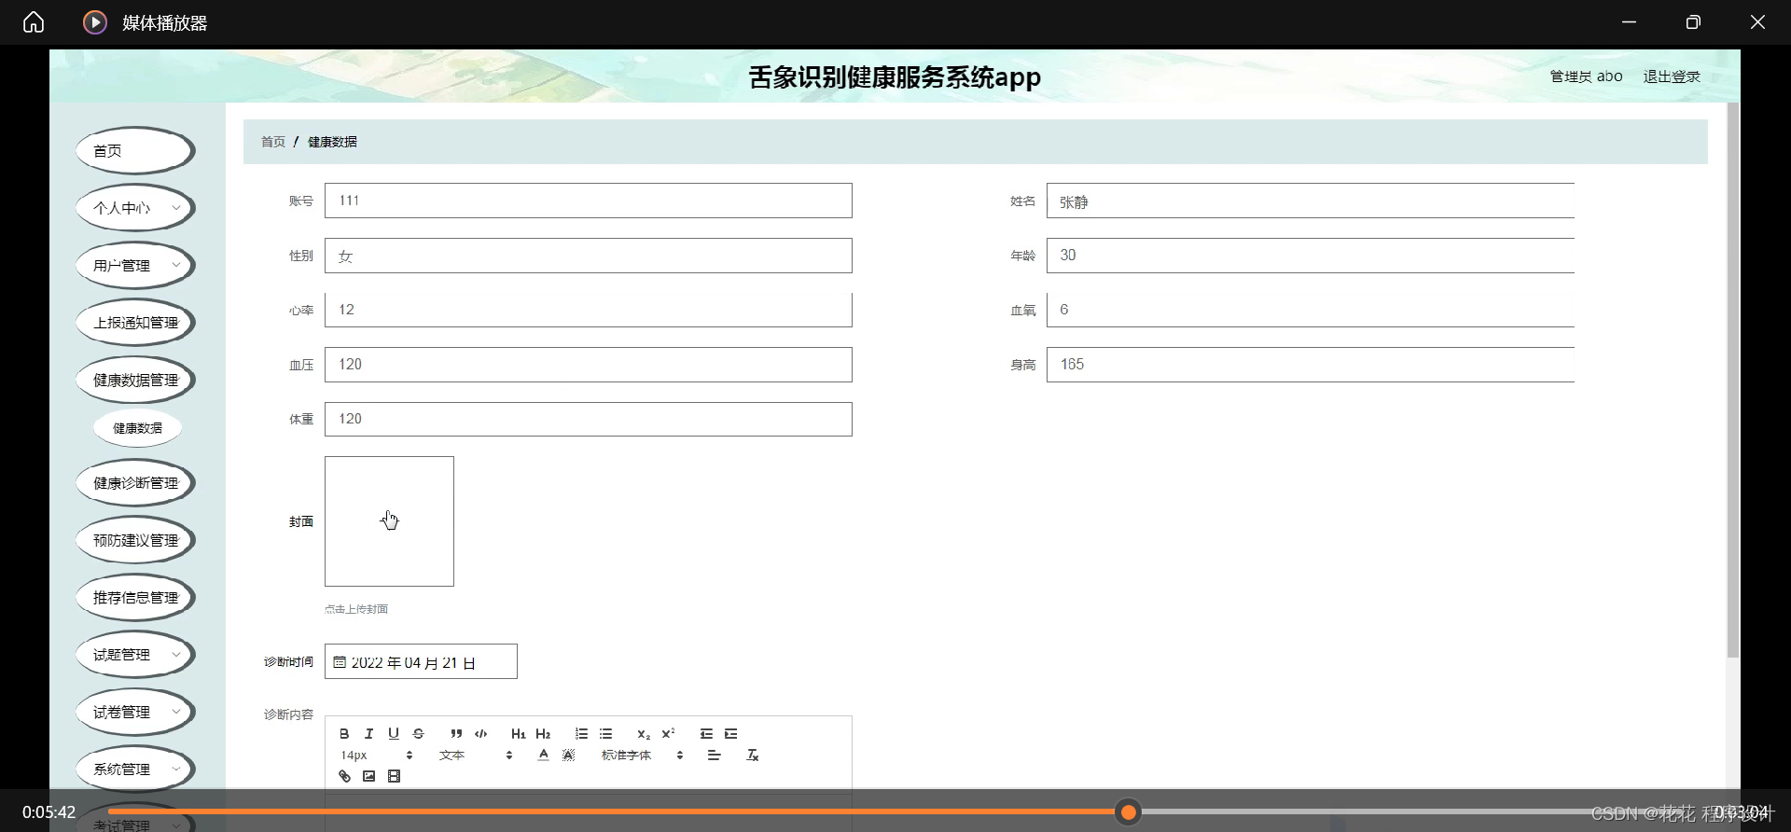Open 标准字体 font family dropdown

(643, 756)
